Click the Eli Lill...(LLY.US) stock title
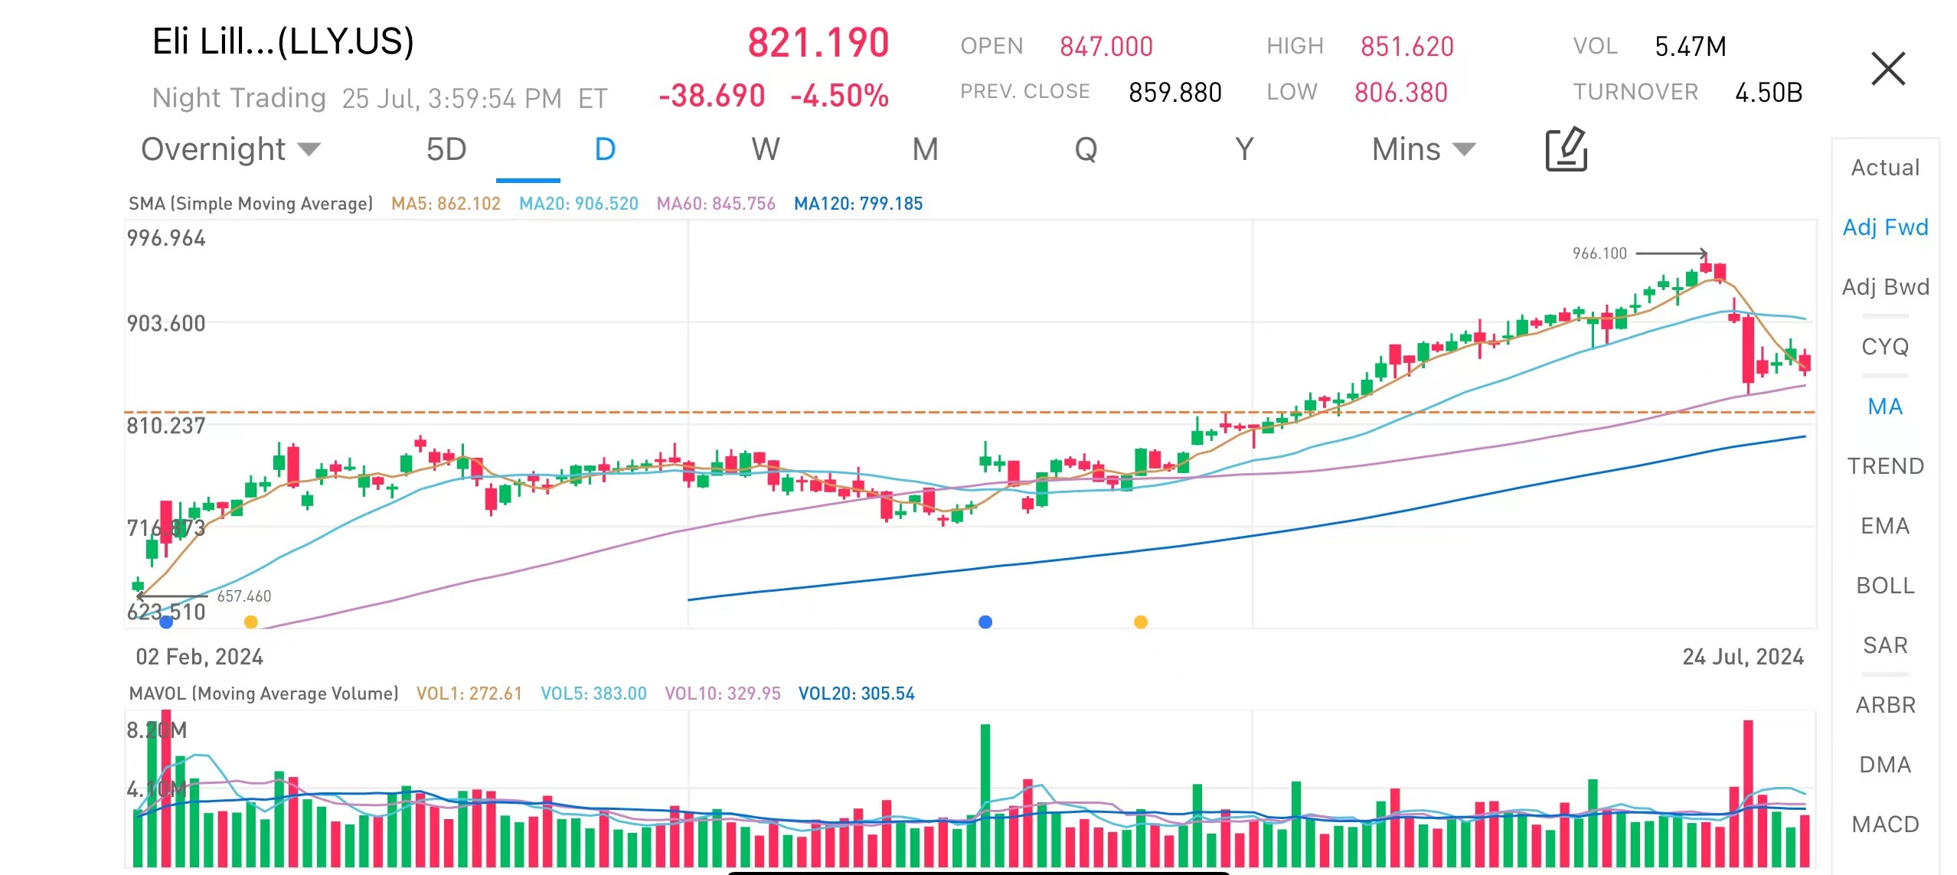This screenshot has height=875, width=1957. coord(283,42)
